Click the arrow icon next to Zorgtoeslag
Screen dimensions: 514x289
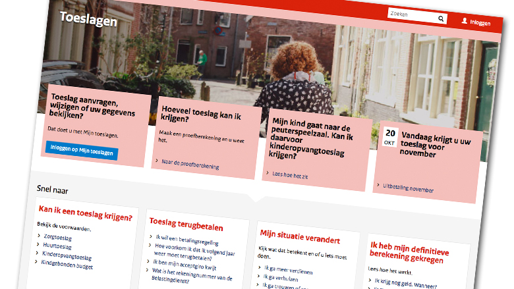click(38, 234)
